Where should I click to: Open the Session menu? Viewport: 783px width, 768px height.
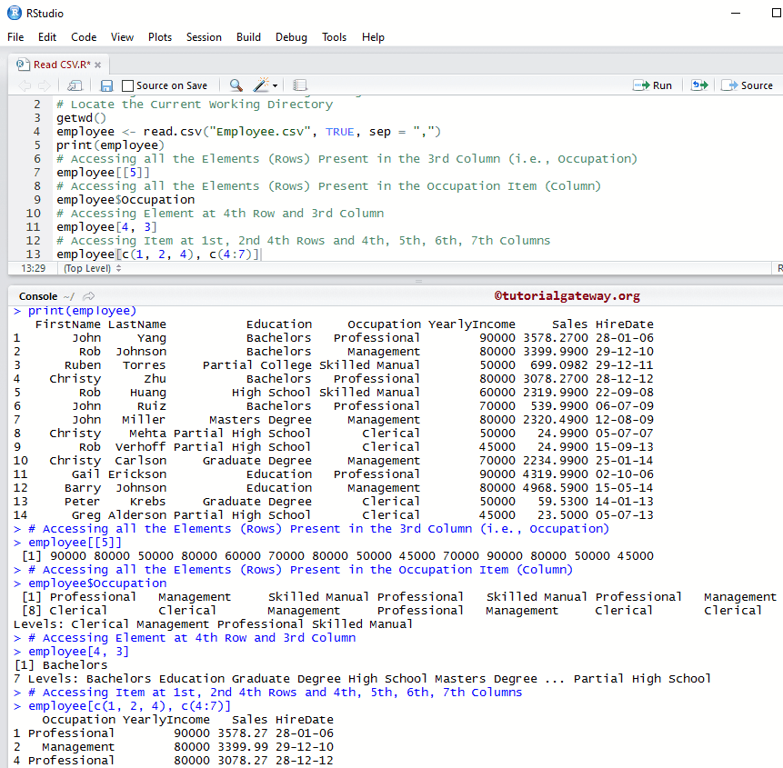pos(204,37)
